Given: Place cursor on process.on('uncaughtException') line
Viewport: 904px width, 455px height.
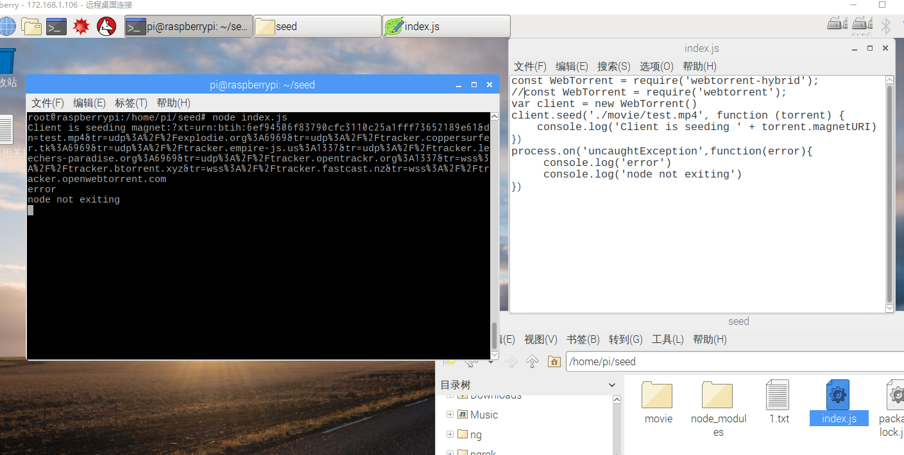Looking at the screenshot, I should [x=661, y=151].
